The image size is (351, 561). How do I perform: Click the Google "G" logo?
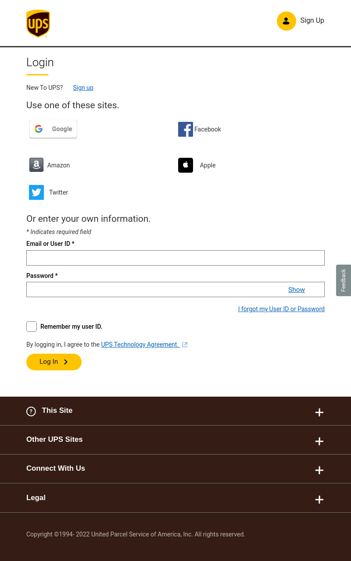(x=39, y=129)
